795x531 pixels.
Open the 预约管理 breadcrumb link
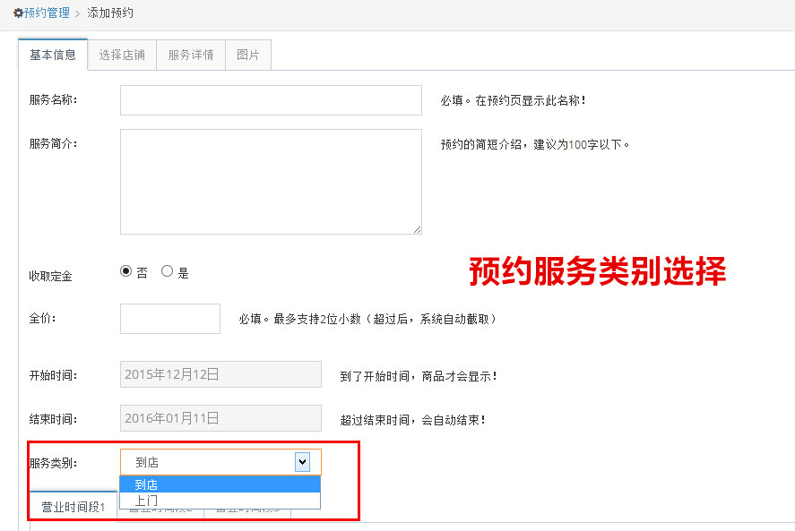(x=47, y=13)
